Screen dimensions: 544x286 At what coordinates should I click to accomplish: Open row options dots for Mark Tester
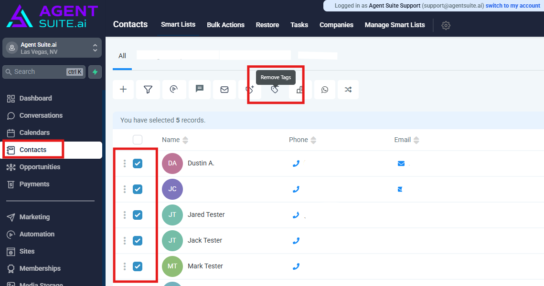[125, 266]
